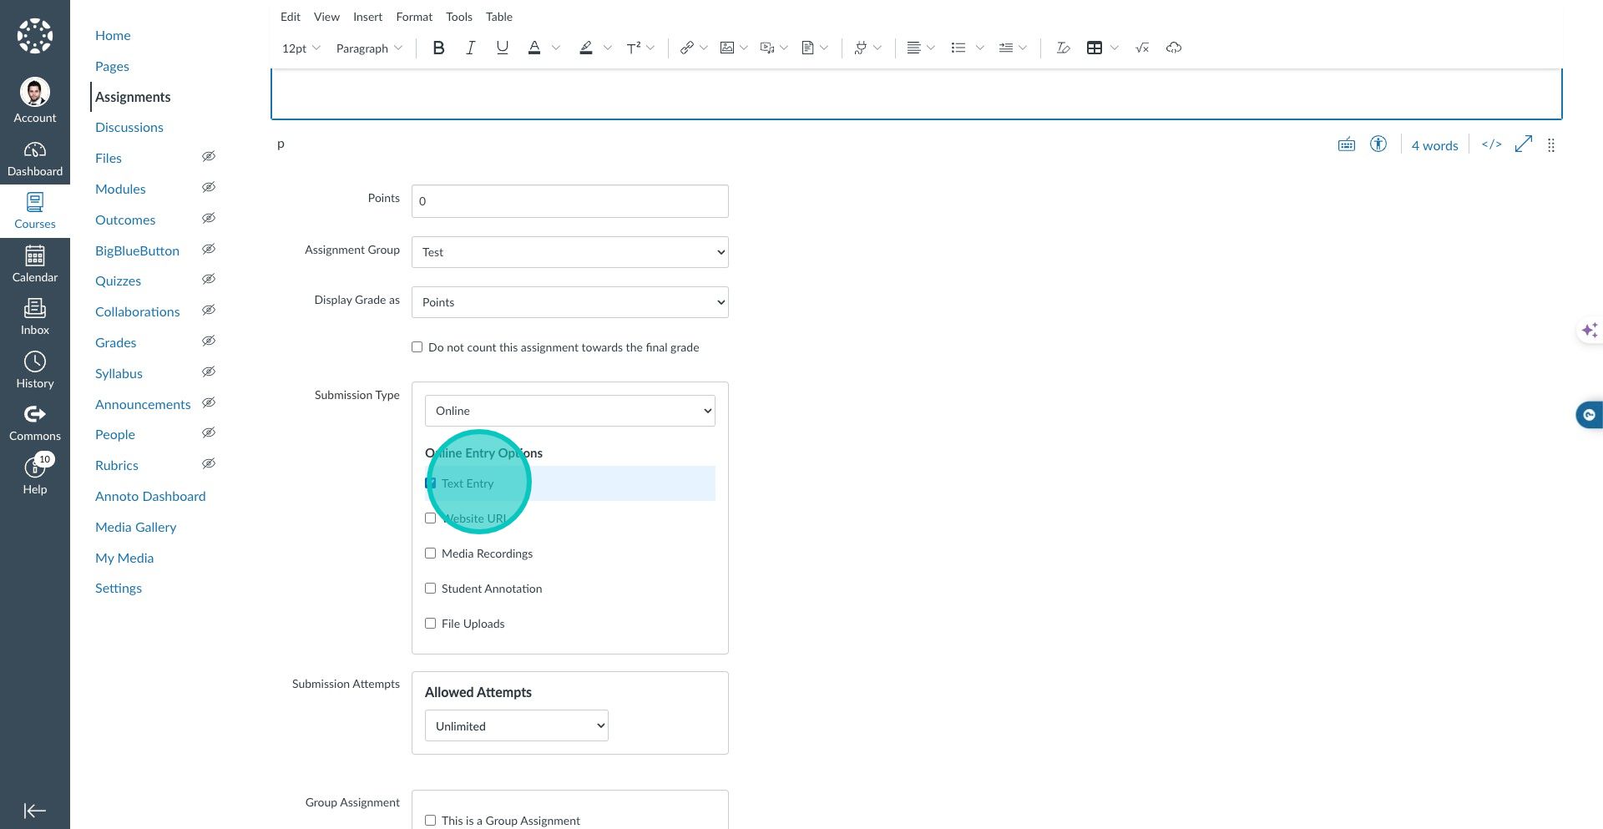Check the File Uploads option

click(x=431, y=624)
